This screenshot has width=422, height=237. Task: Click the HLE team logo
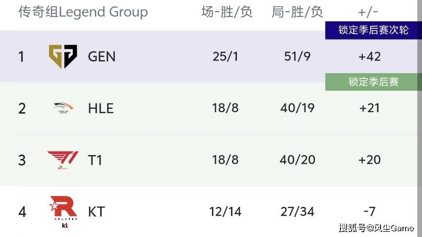(63, 107)
